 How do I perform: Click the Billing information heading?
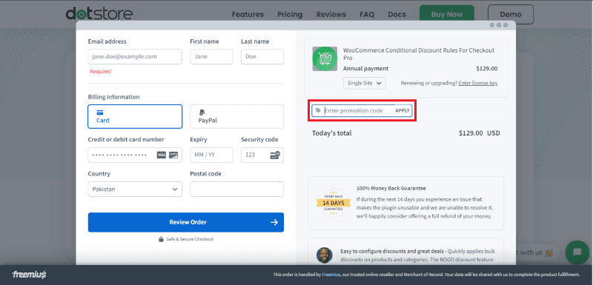[114, 97]
